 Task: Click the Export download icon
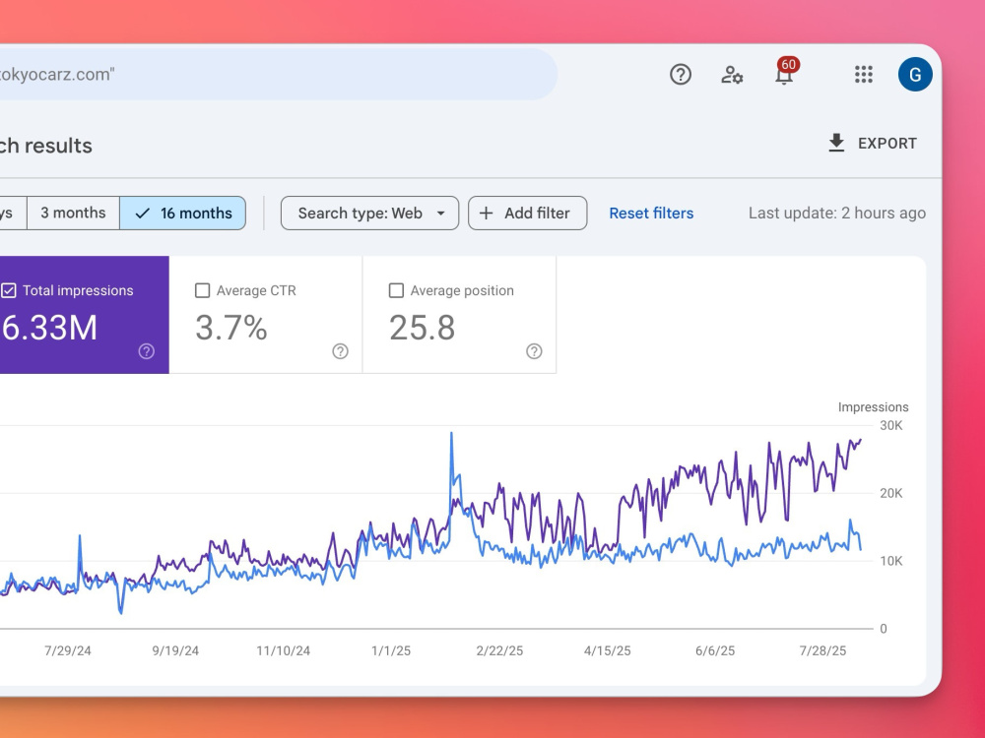[x=836, y=143]
